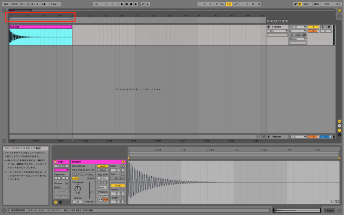Show the Envelopes box E toggle
344x215 pixels.
coord(60,202)
